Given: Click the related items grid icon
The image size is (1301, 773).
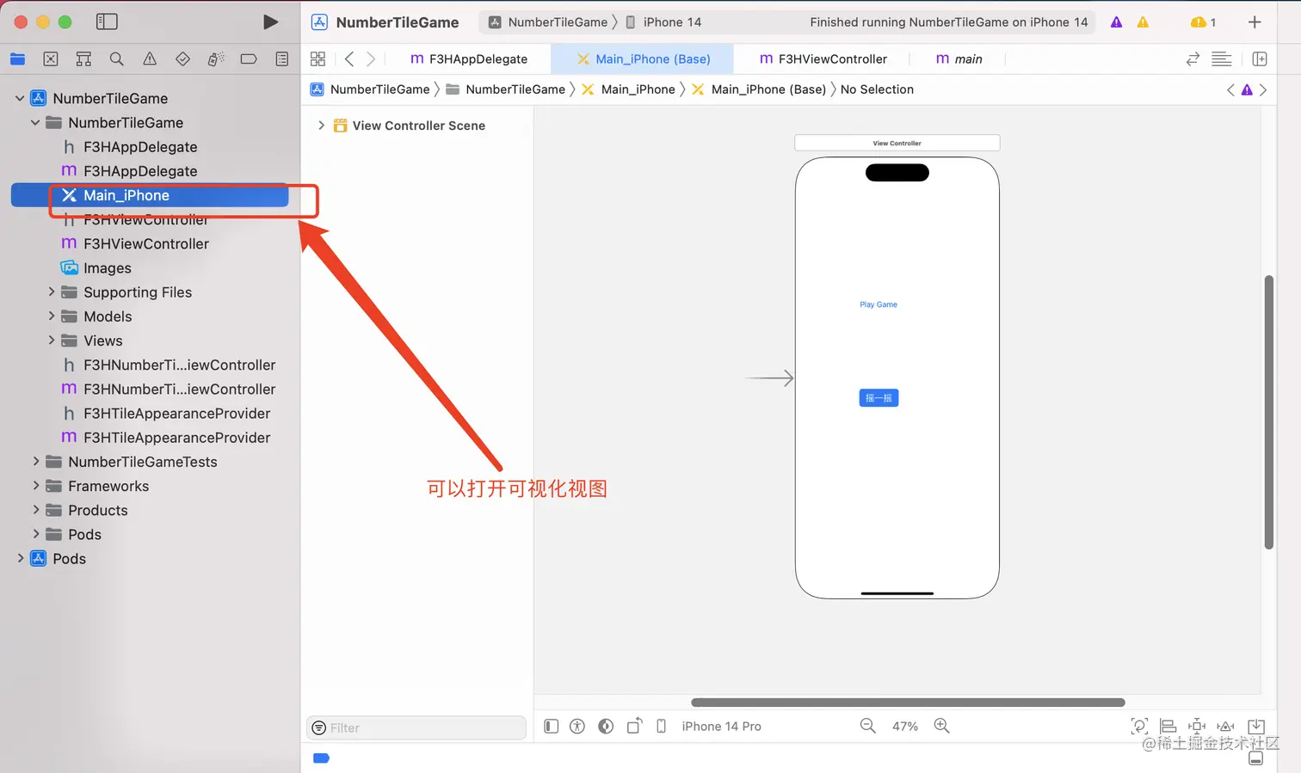Looking at the screenshot, I should pos(318,58).
